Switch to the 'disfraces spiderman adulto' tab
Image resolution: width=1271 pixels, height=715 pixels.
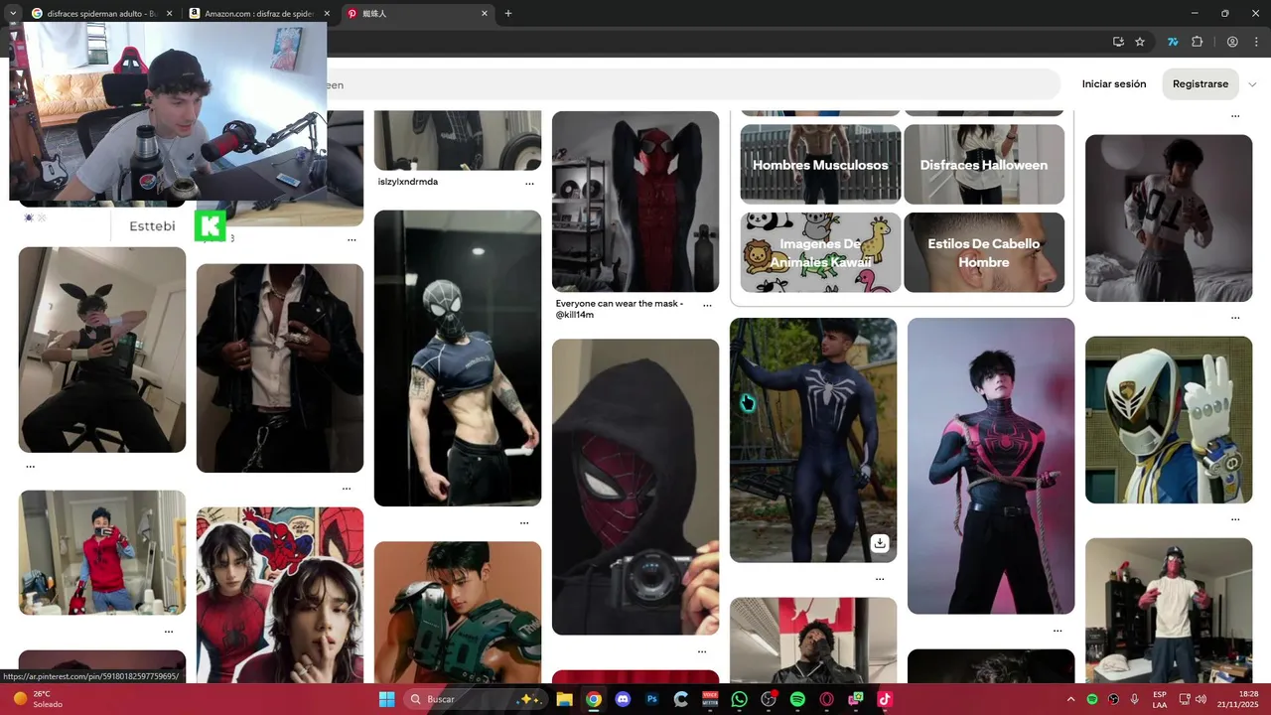(101, 14)
